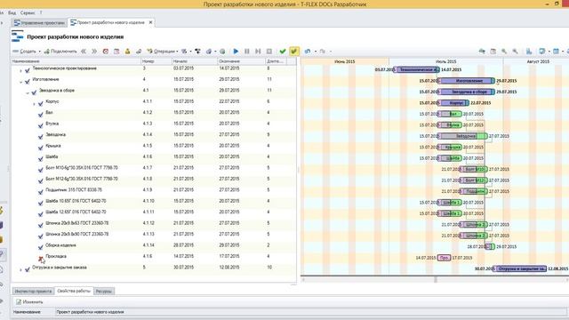Screen dimensions: 569x320
Task: Expand the Отгрузка и закрытие заказа node
Action: [x=20, y=270]
